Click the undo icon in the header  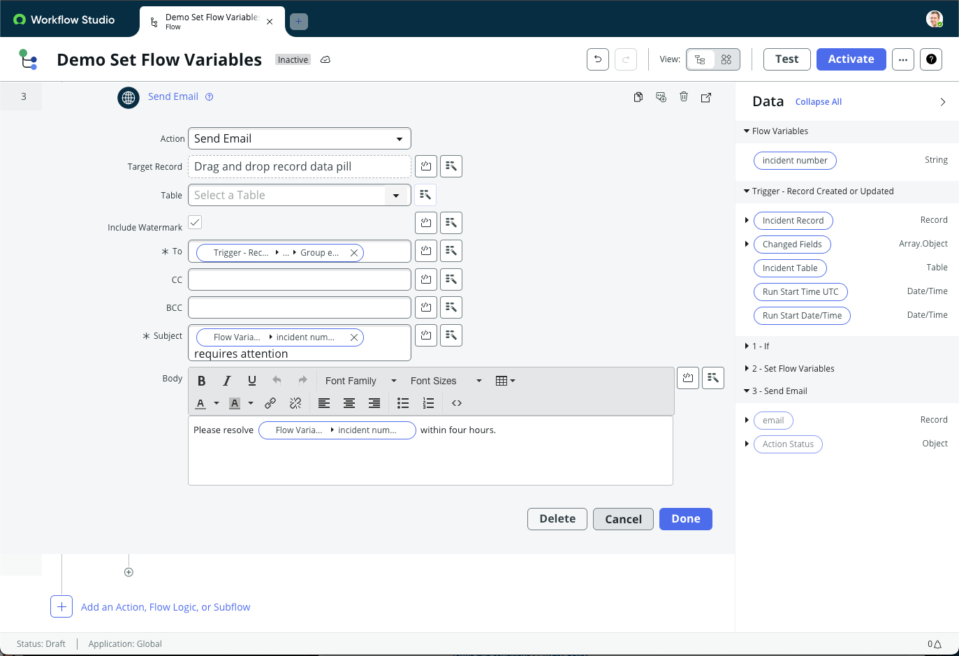coord(598,59)
